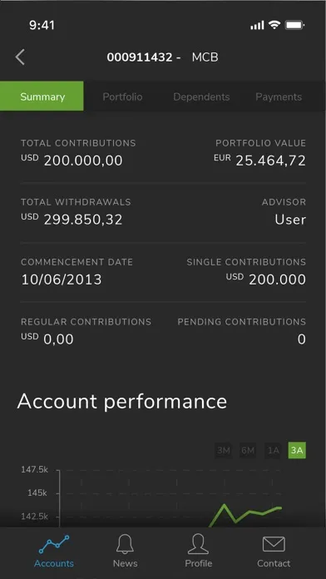Select the Summary tab

click(42, 96)
